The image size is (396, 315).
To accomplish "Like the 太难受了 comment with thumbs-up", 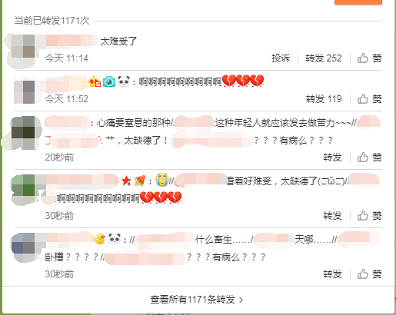I will coord(369,58).
